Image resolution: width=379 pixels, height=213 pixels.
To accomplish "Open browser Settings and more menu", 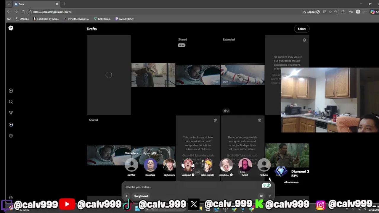I will pos(365,12).
